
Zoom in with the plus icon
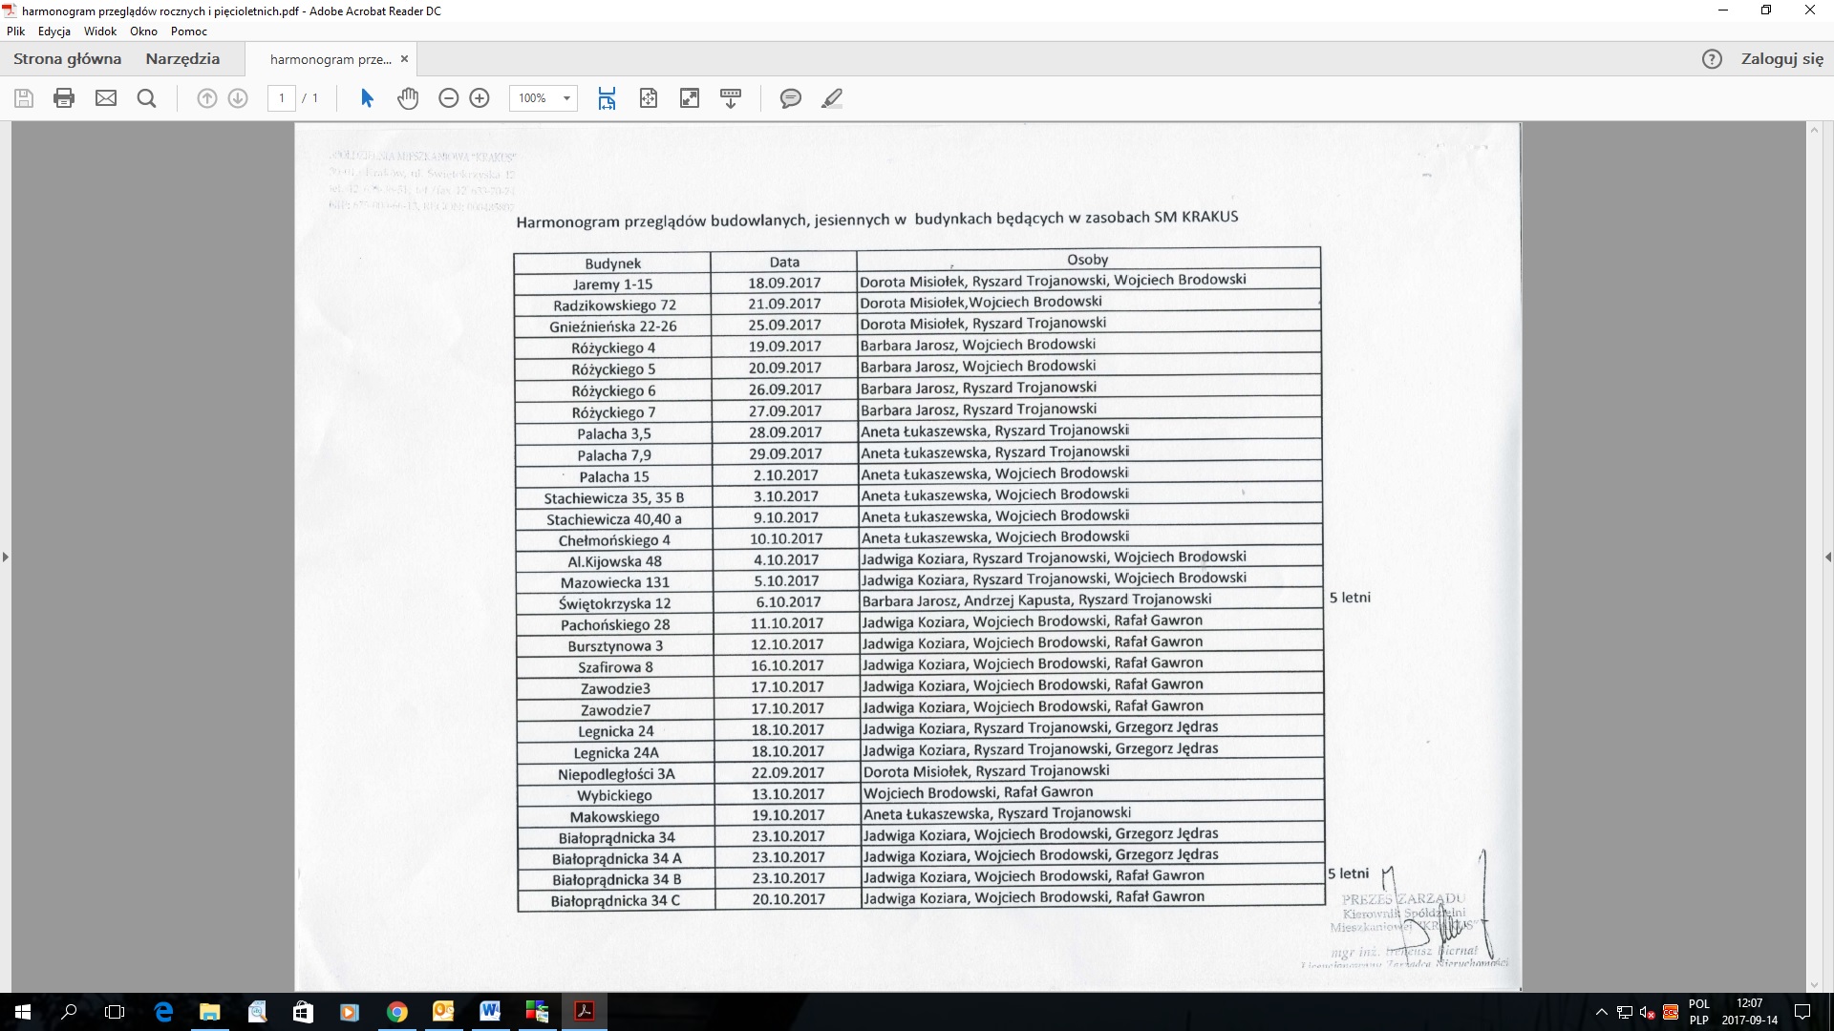tap(480, 98)
